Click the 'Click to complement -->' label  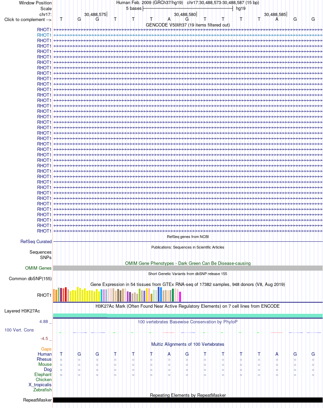[28, 20]
